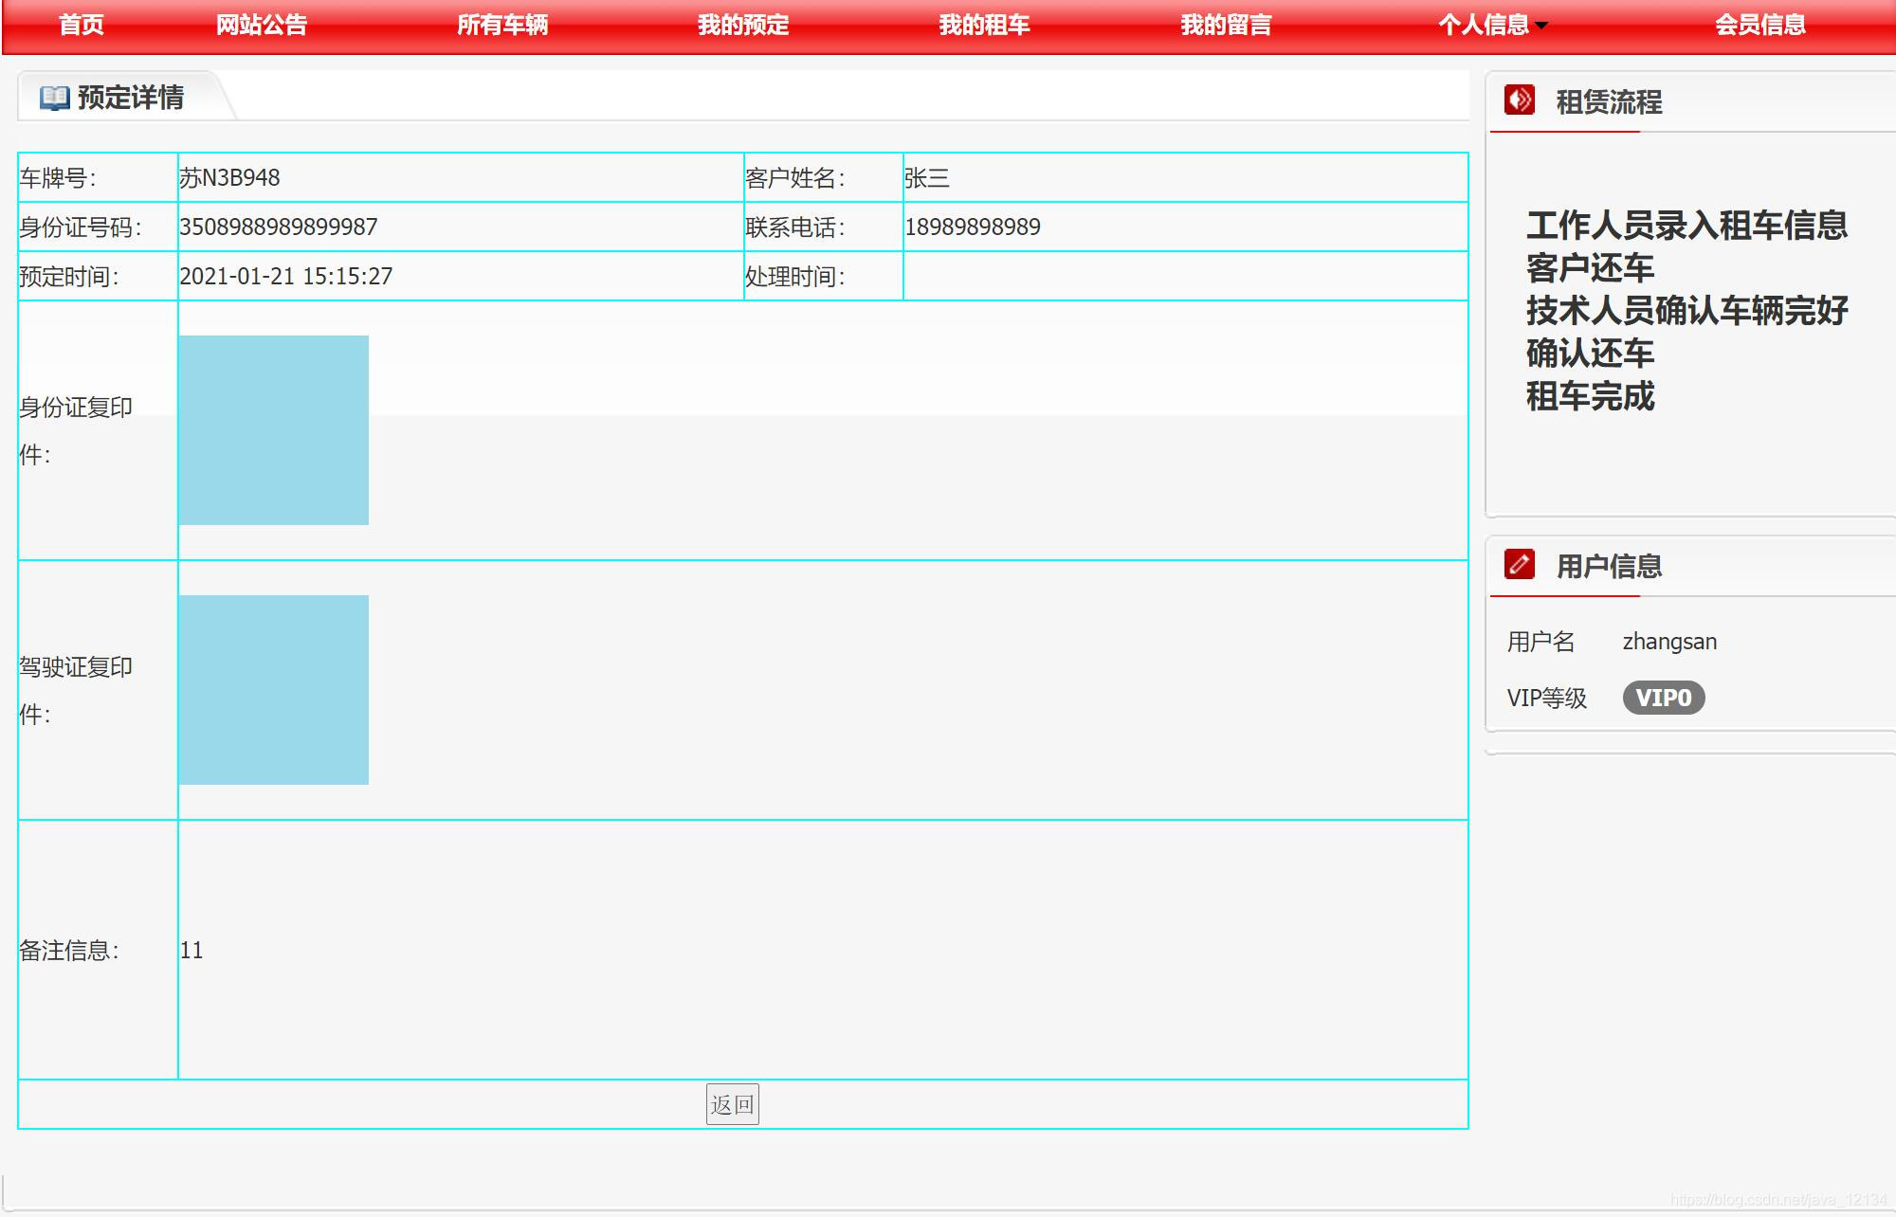The image size is (1896, 1217).
Task: Click the 预定时间 label
Action: [69, 276]
